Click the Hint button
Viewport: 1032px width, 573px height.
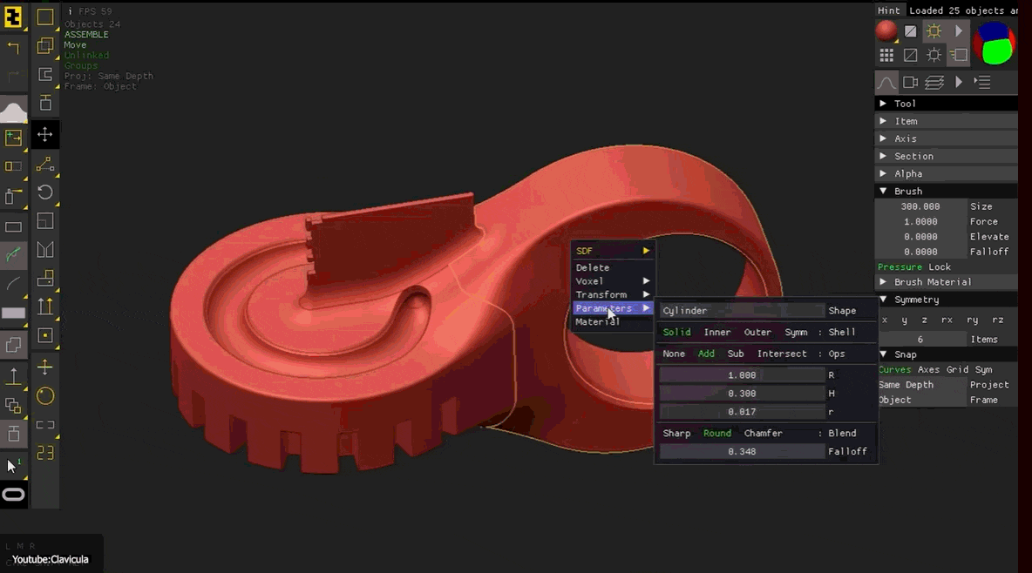[888, 10]
